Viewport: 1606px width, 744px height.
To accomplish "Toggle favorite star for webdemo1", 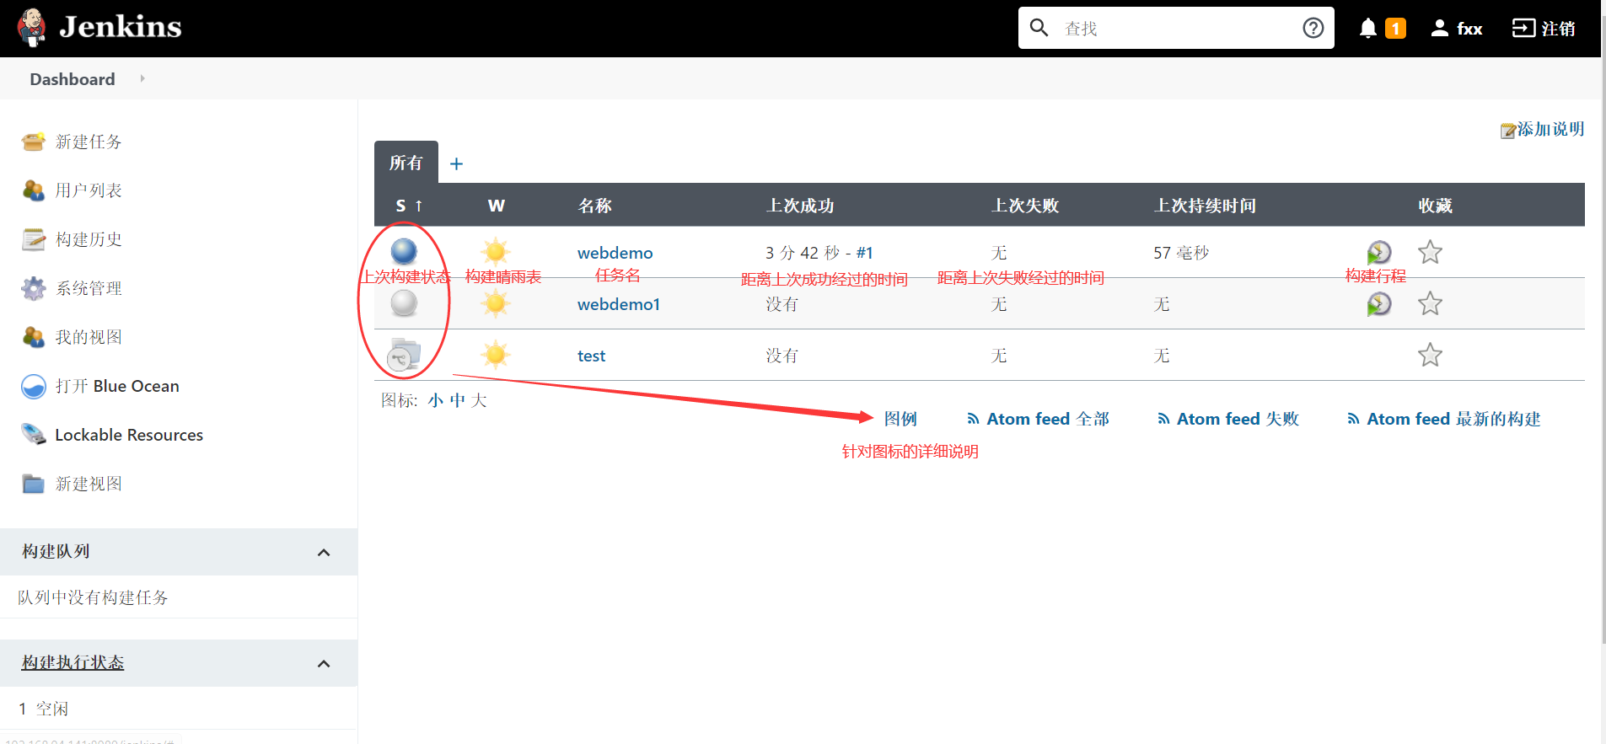I will (1430, 303).
